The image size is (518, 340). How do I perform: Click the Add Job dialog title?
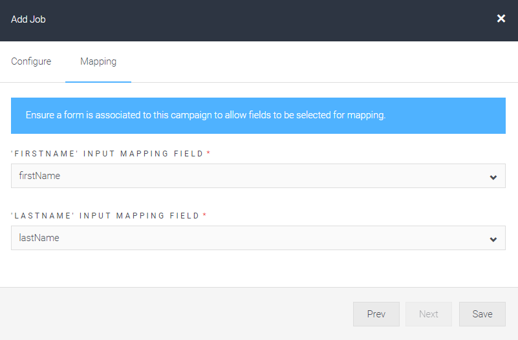click(x=28, y=19)
